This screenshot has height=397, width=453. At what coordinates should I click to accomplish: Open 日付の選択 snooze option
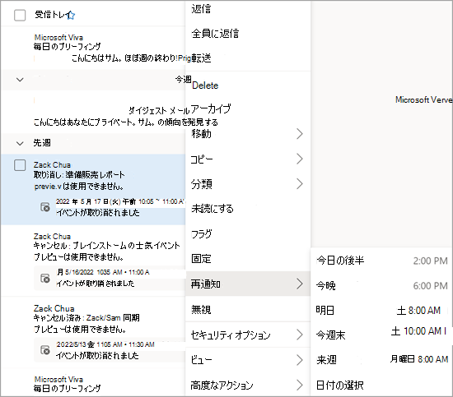click(x=381, y=385)
